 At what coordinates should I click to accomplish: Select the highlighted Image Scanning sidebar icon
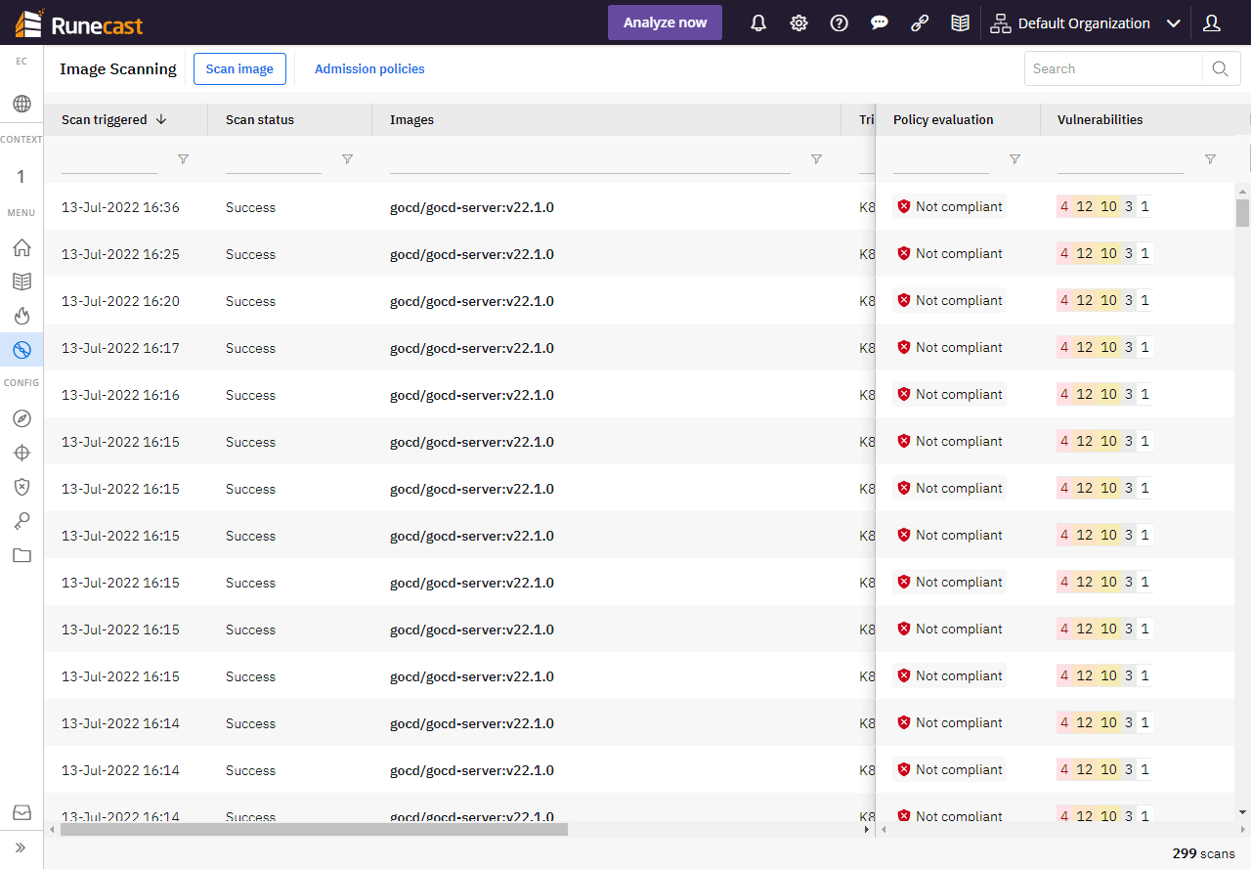(x=22, y=350)
